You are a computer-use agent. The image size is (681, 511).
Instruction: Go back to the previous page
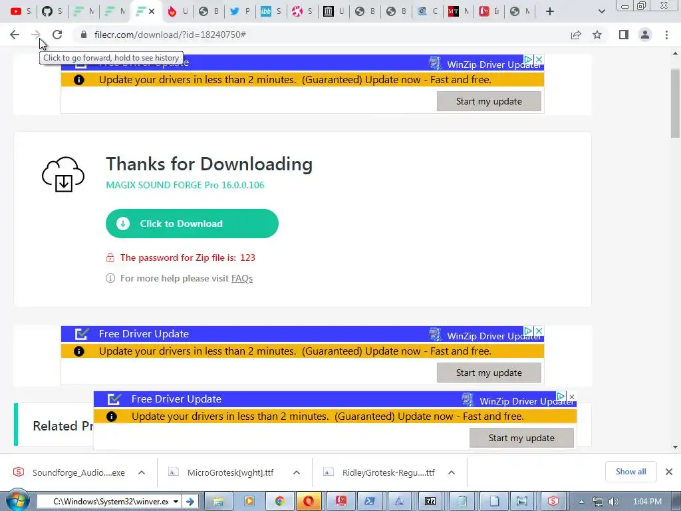[x=15, y=35]
